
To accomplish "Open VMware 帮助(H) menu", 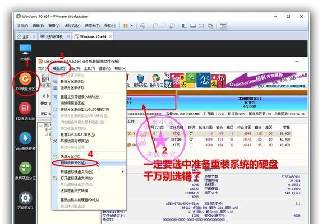I will [x=110, y=26].
